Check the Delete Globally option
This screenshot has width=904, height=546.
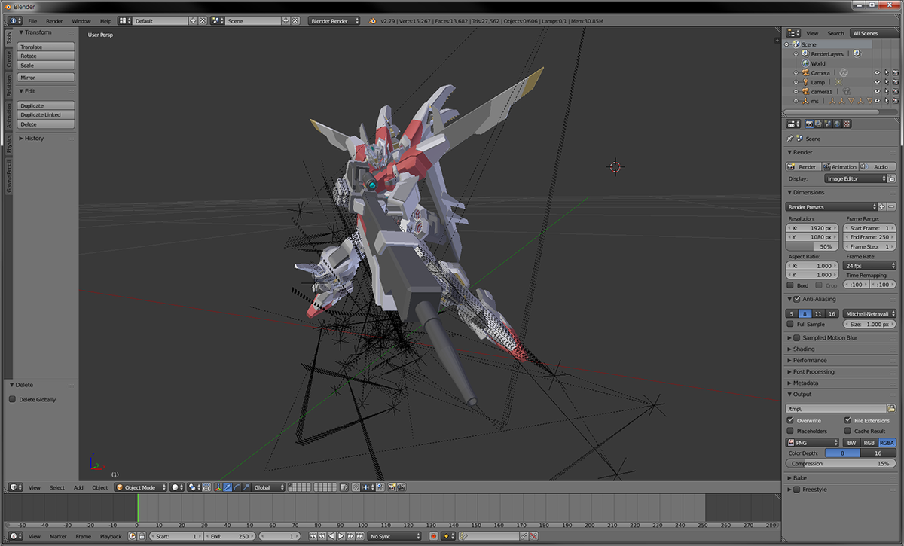click(x=12, y=399)
